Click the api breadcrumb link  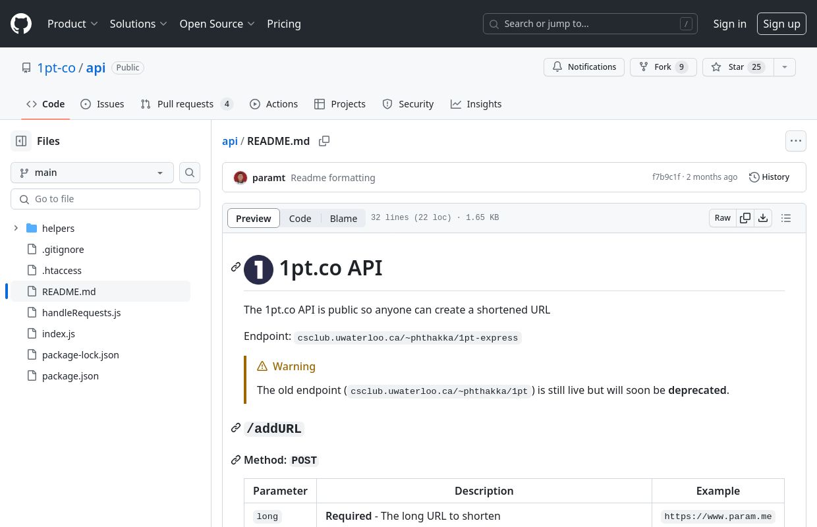coord(230,141)
